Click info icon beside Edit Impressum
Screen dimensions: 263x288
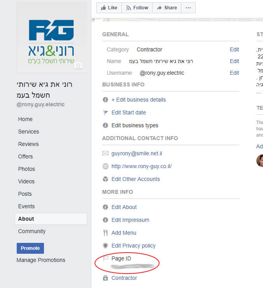(x=105, y=220)
